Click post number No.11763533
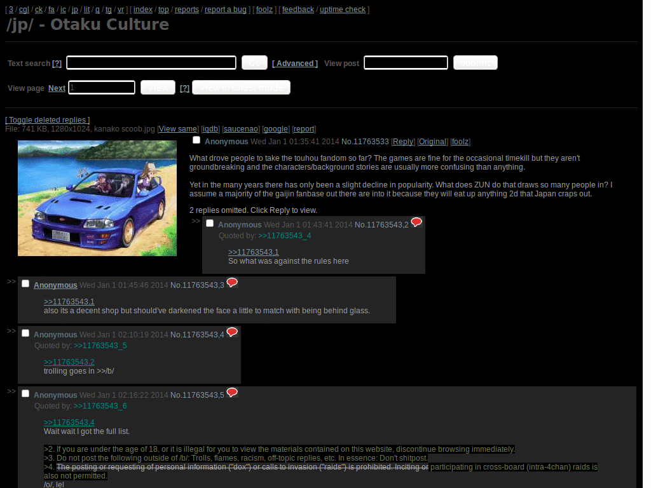651x488 pixels. (365, 142)
